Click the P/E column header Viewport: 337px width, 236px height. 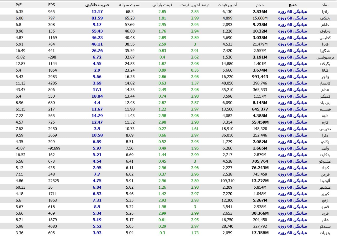[19, 5]
